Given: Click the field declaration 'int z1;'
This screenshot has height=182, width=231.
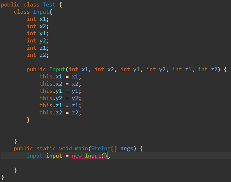Looking at the screenshot, I should [38, 48].
